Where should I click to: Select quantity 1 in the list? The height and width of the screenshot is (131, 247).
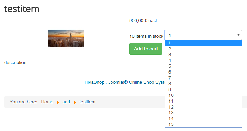tap(203, 43)
